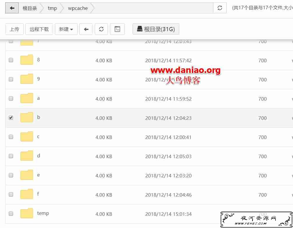Click the 根目录(31G) disk button
293x228 pixels.
(156, 29)
